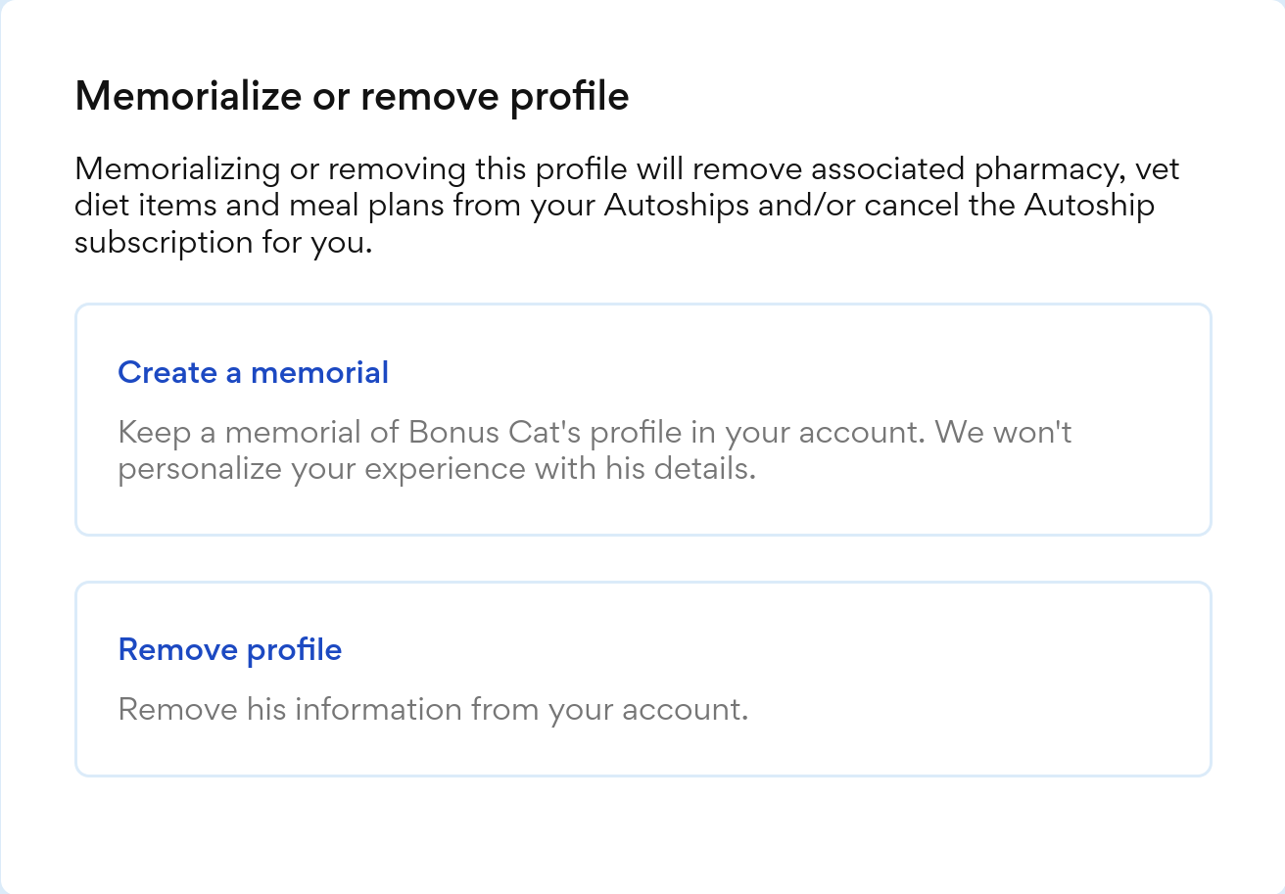Choose to remove Bonus Cat's information
1285x894 pixels.
[x=230, y=649]
